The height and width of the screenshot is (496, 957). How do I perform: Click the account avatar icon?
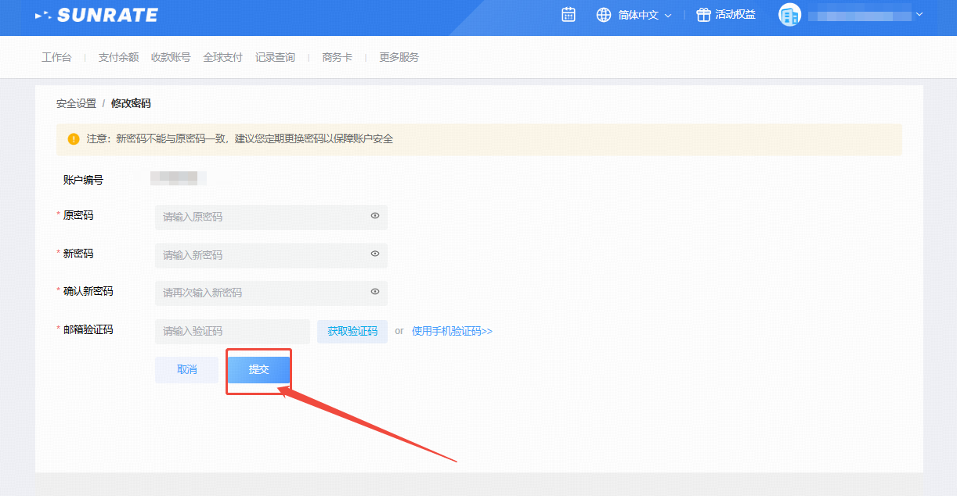click(789, 15)
